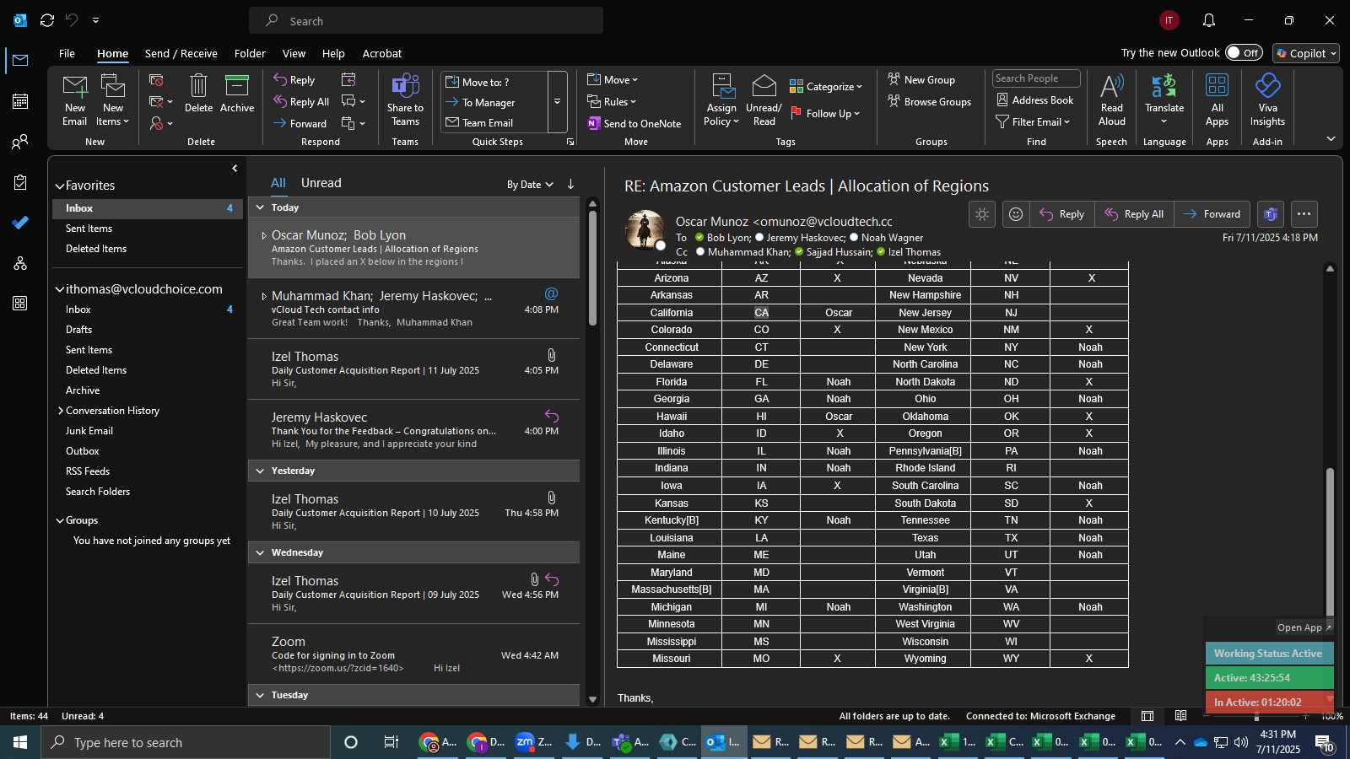Show the Unread messages filter tab
Screen dimensions: 1350x759
click(x=321, y=183)
